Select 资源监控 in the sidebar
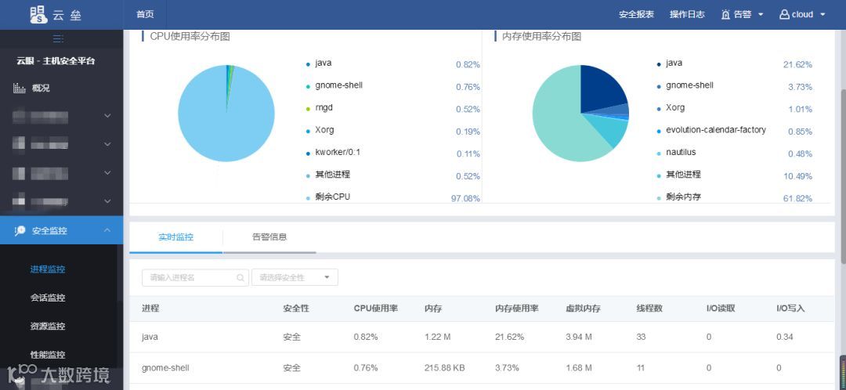The height and width of the screenshot is (390, 846). pyautogui.click(x=48, y=327)
